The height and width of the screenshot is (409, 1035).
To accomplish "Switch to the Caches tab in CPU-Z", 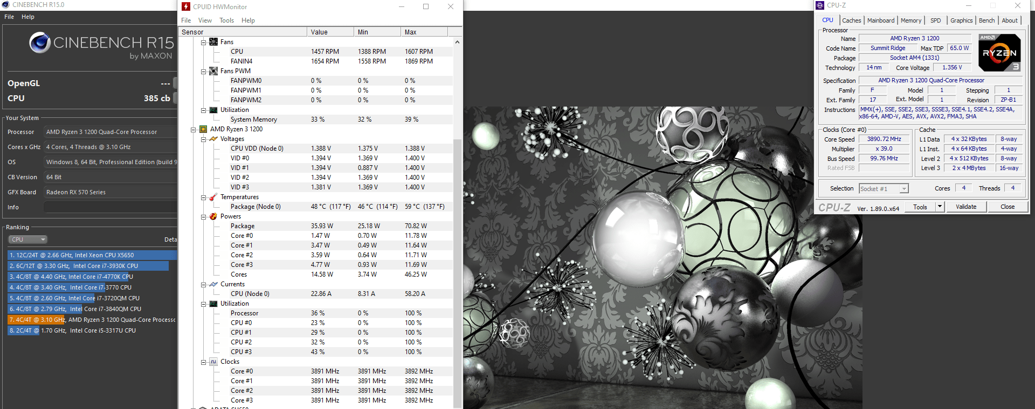I will click(852, 20).
